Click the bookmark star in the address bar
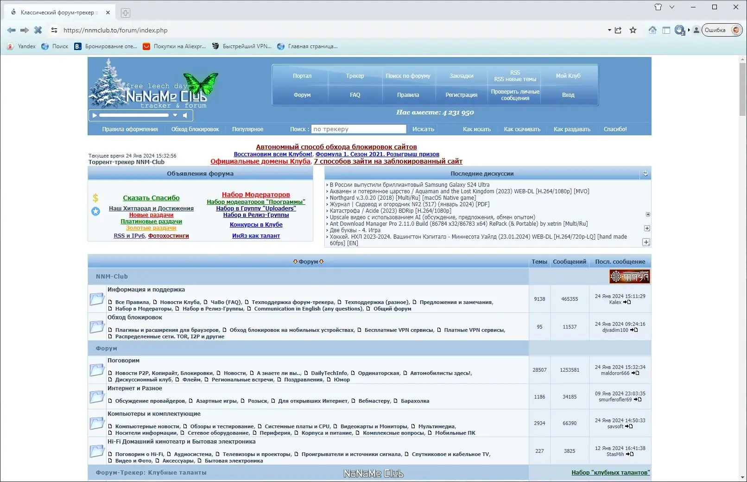747x482 pixels. click(633, 30)
